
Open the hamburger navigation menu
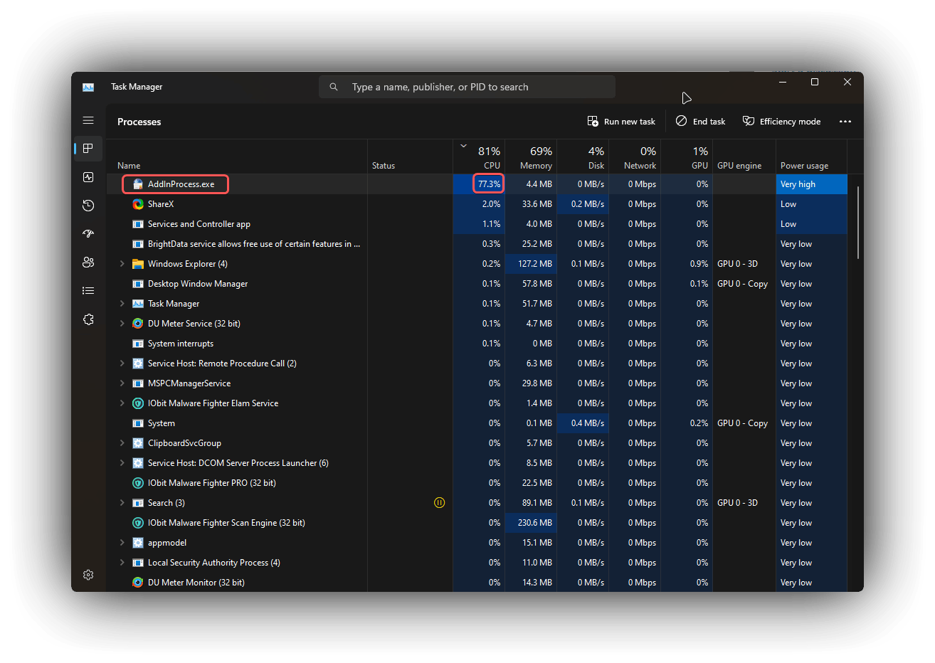[88, 120]
